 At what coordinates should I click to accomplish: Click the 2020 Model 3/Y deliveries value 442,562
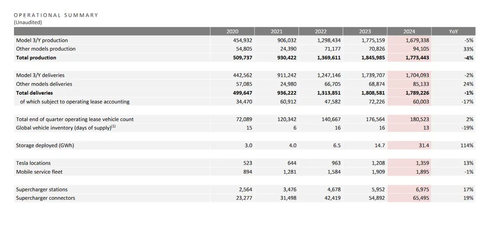[x=241, y=75]
